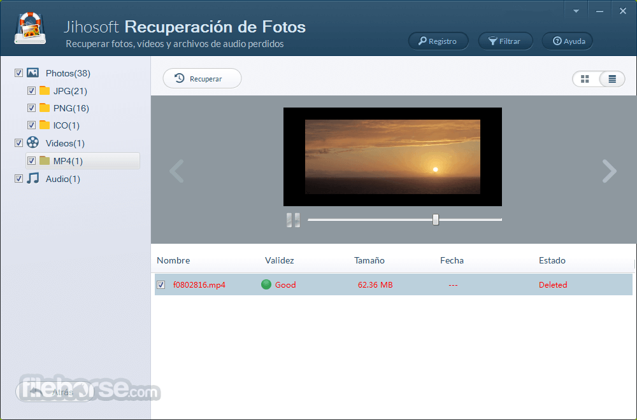
Task: Click the f0802816.mp4 file name
Action: pyautogui.click(x=199, y=285)
